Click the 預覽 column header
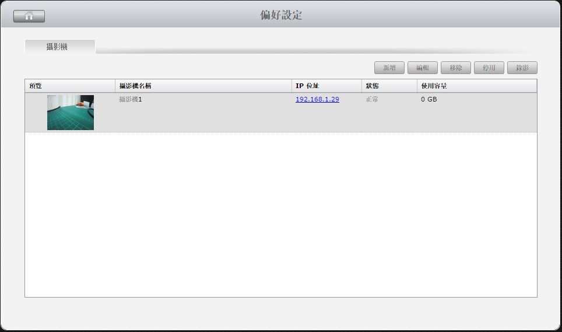This screenshot has height=332, width=562. point(70,86)
